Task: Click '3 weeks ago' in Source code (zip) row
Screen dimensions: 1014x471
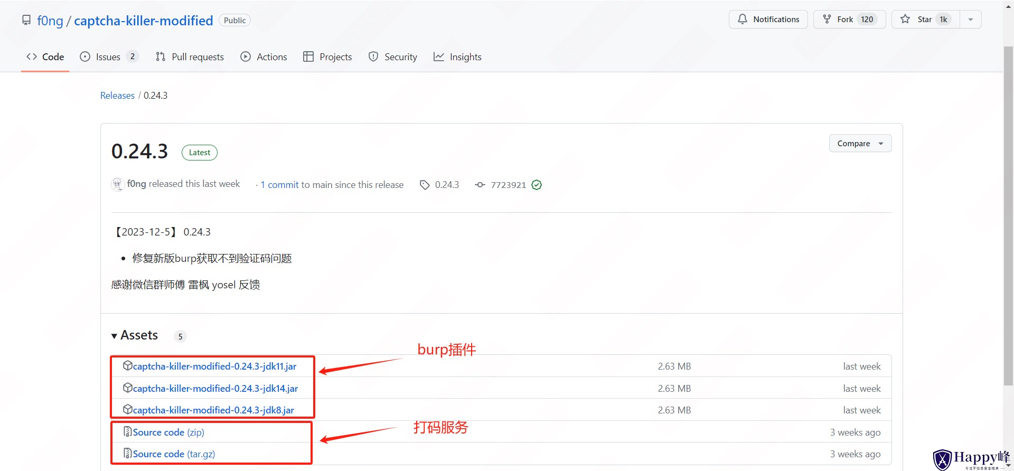Action: point(856,432)
